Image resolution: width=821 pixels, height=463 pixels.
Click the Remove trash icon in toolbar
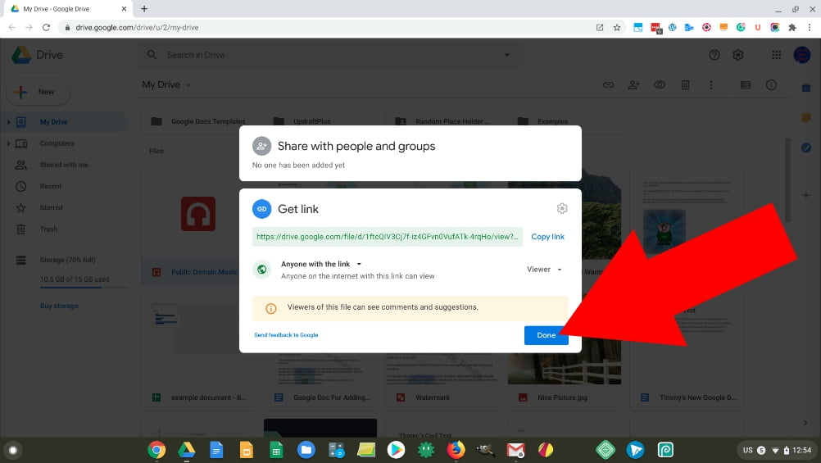(685, 85)
